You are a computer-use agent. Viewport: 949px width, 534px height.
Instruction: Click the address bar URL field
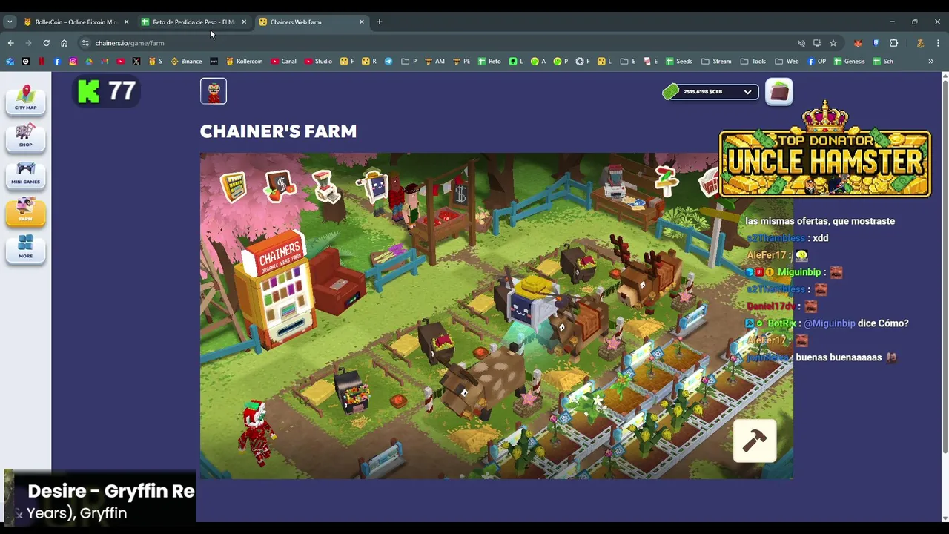tap(437, 43)
